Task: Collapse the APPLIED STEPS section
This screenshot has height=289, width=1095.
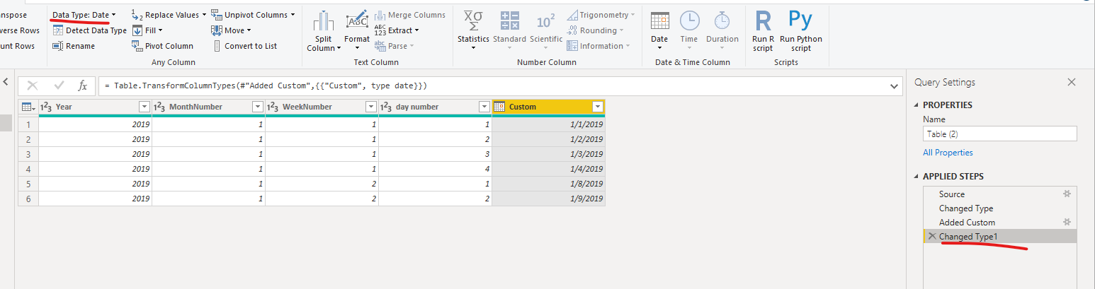Action: [917, 177]
